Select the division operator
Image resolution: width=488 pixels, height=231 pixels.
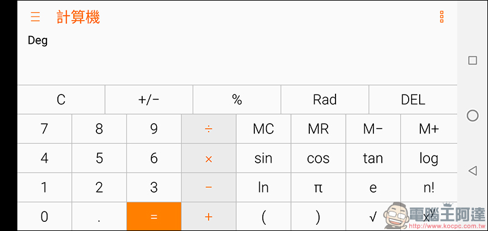(x=209, y=129)
